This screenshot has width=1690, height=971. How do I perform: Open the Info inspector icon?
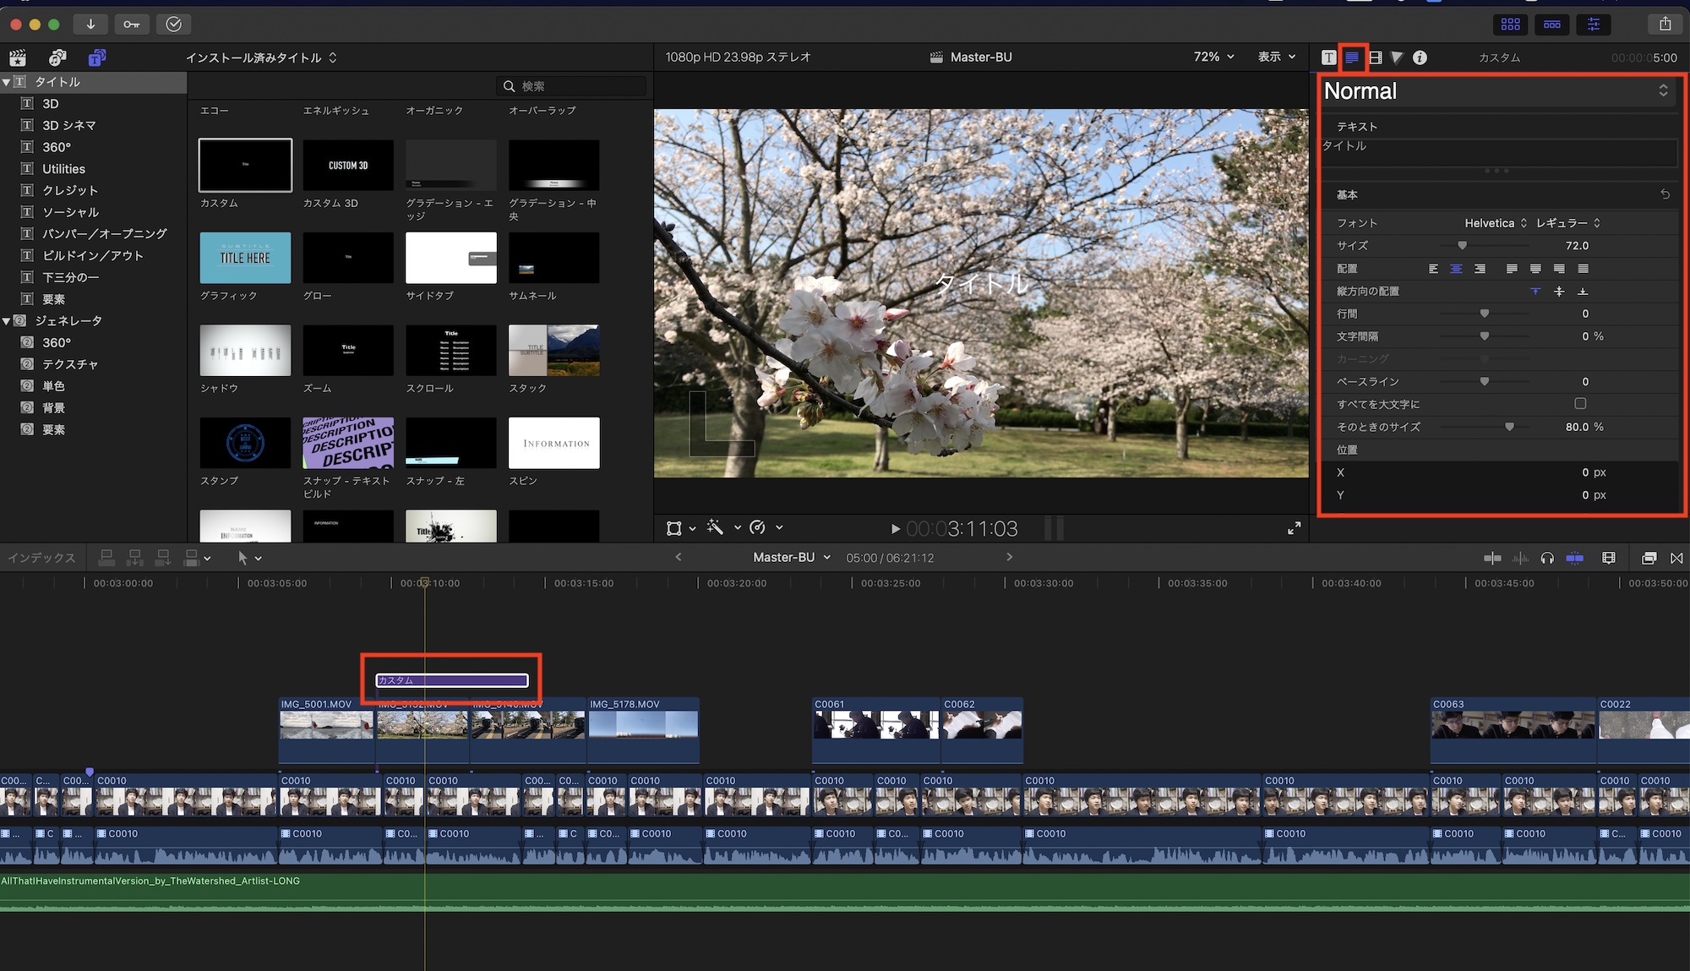tap(1420, 57)
